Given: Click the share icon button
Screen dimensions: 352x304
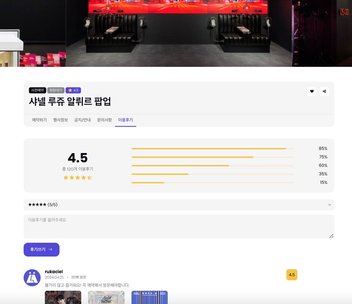Looking at the screenshot, I should pos(324,91).
